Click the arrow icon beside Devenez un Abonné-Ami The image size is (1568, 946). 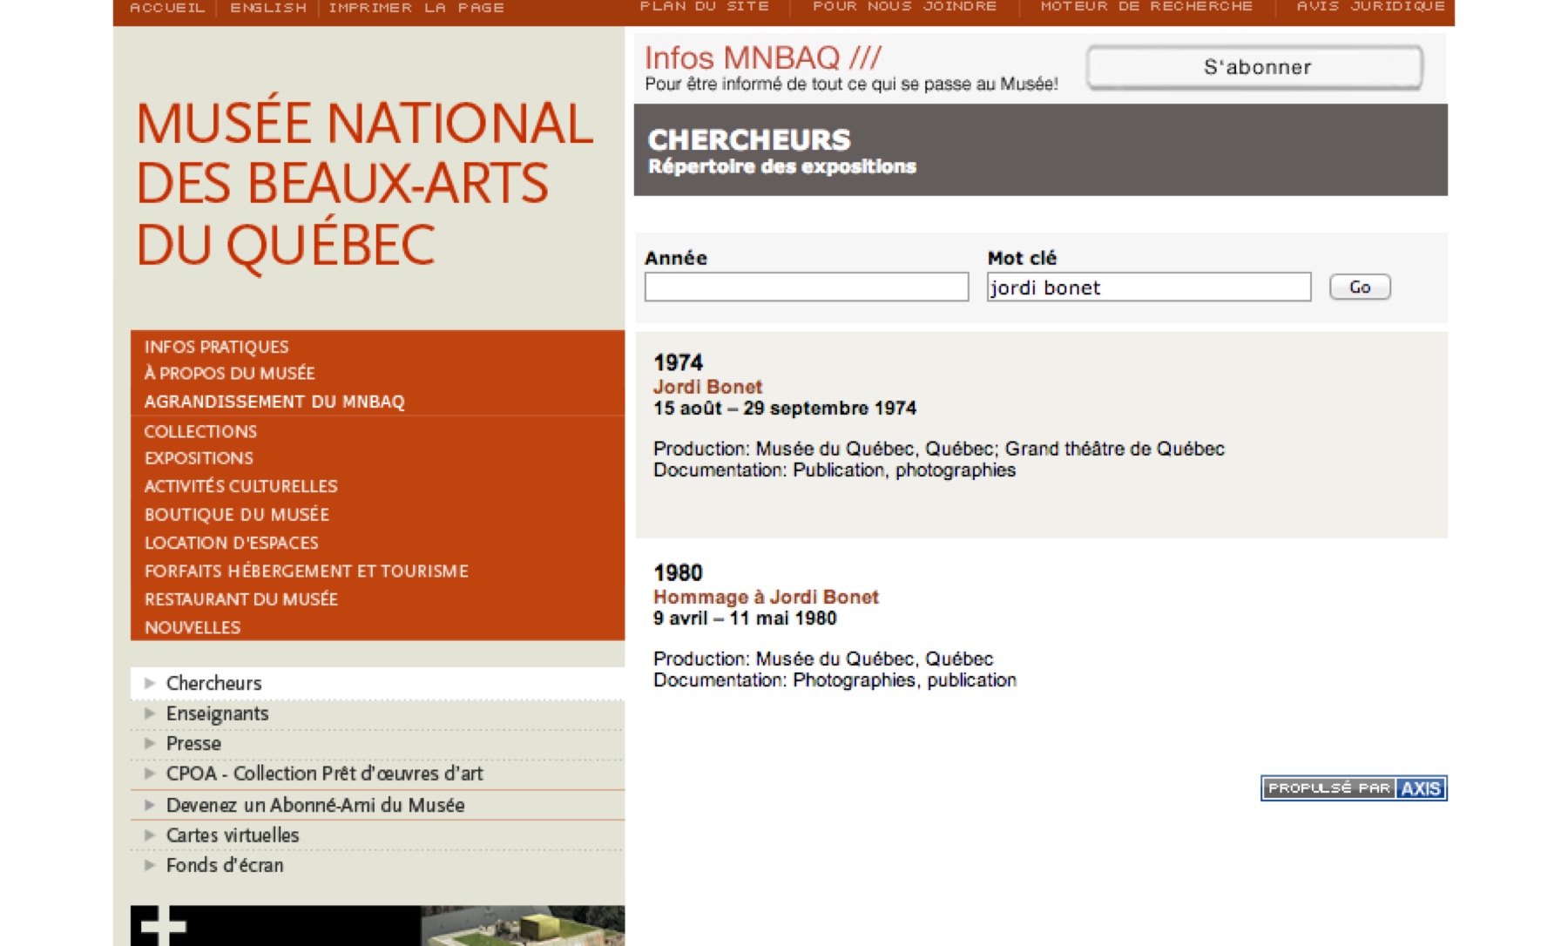pyautogui.click(x=150, y=805)
